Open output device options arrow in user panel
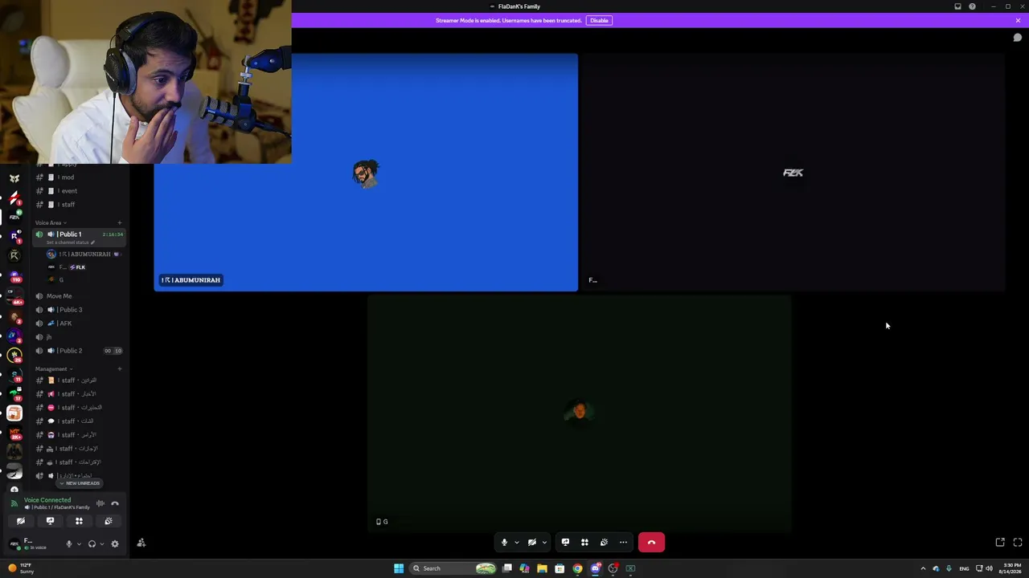1029x578 pixels. coord(101,543)
